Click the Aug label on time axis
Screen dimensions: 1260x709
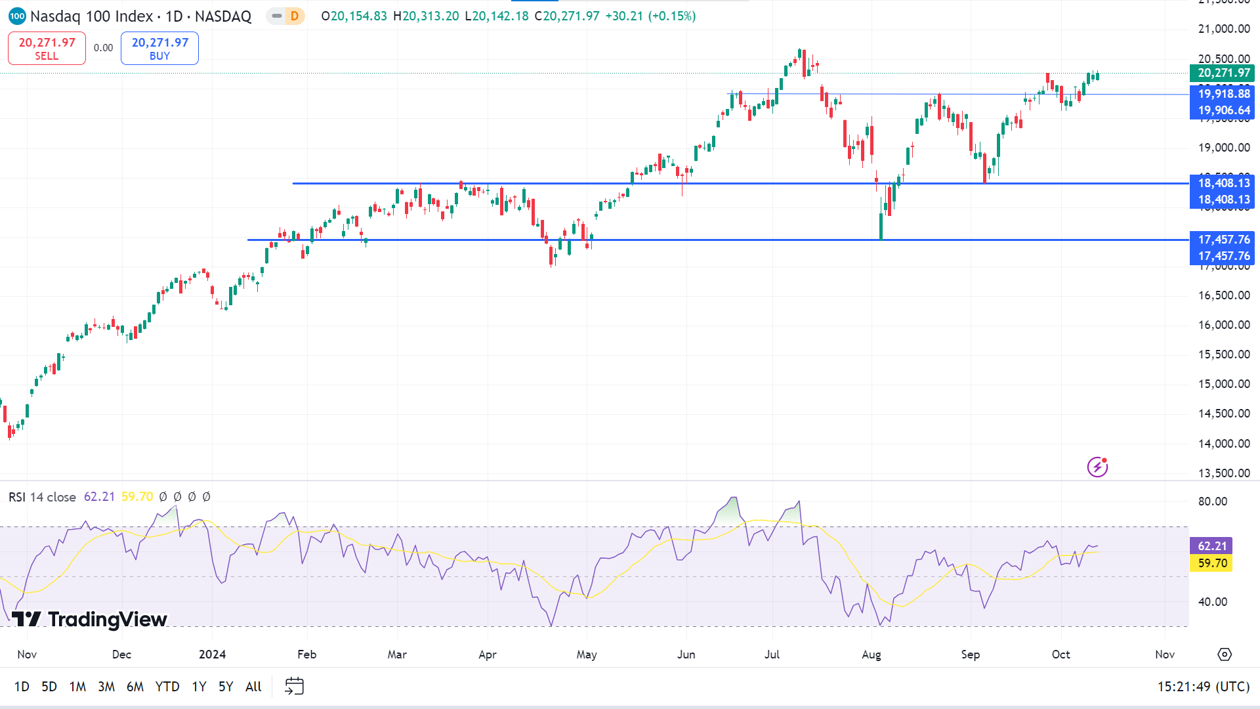(871, 655)
